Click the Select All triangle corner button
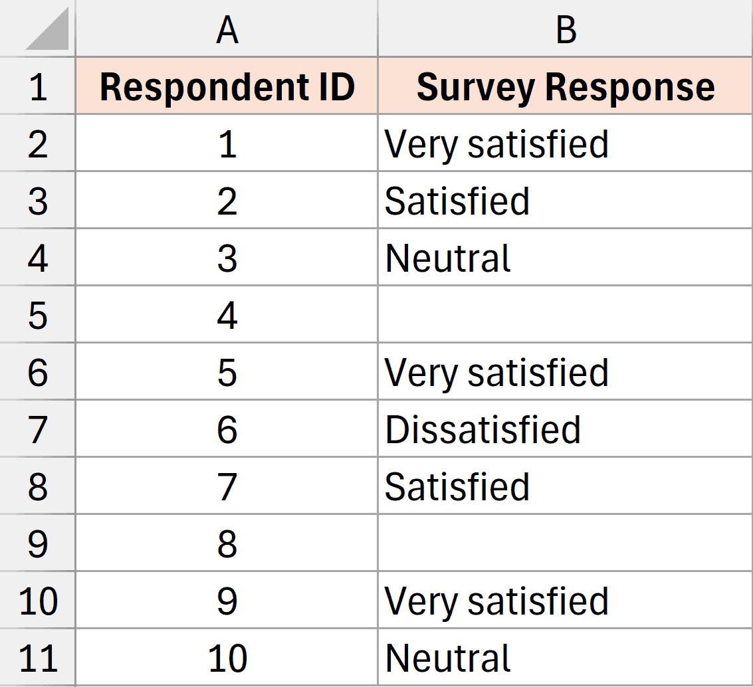Image resolution: width=753 pixels, height=687 pixels. tap(38, 27)
